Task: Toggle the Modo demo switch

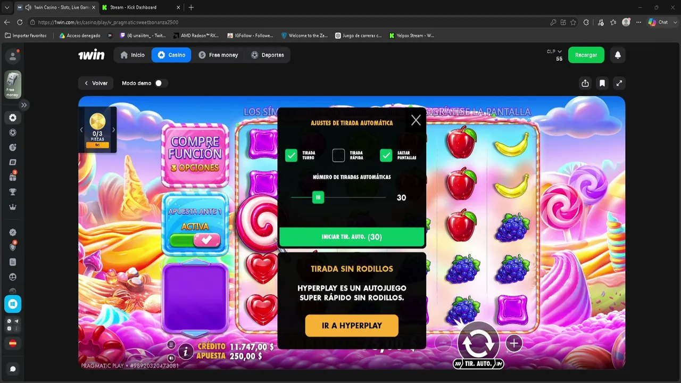Action: tap(161, 83)
